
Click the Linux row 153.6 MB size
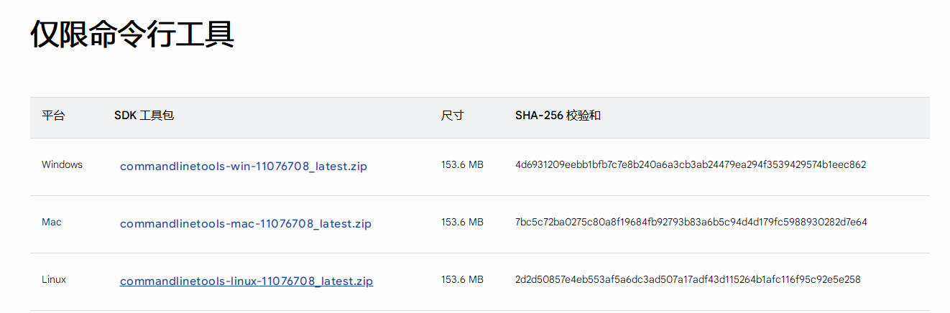[462, 279]
